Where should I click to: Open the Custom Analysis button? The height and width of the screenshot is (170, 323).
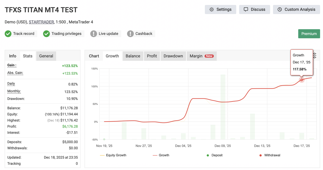click(x=297, y=9)
